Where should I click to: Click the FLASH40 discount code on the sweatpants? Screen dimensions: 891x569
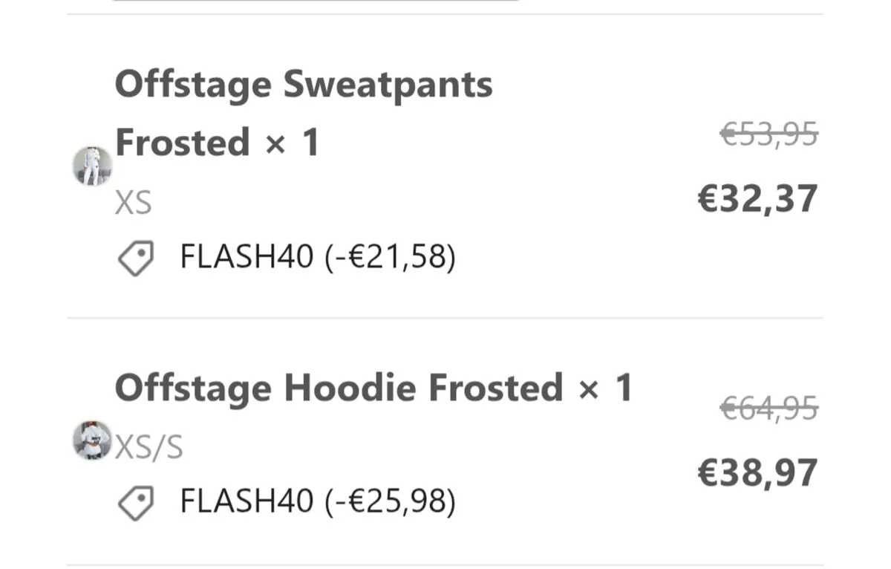click(x=245, y=256)
